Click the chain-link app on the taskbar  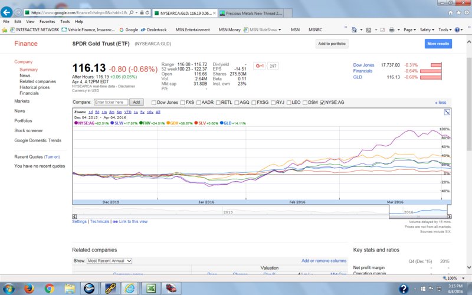[110, 289]
